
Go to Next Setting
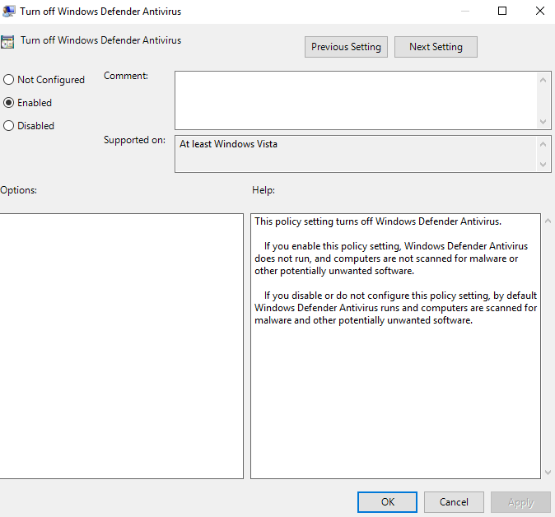(x=436, y=47)
